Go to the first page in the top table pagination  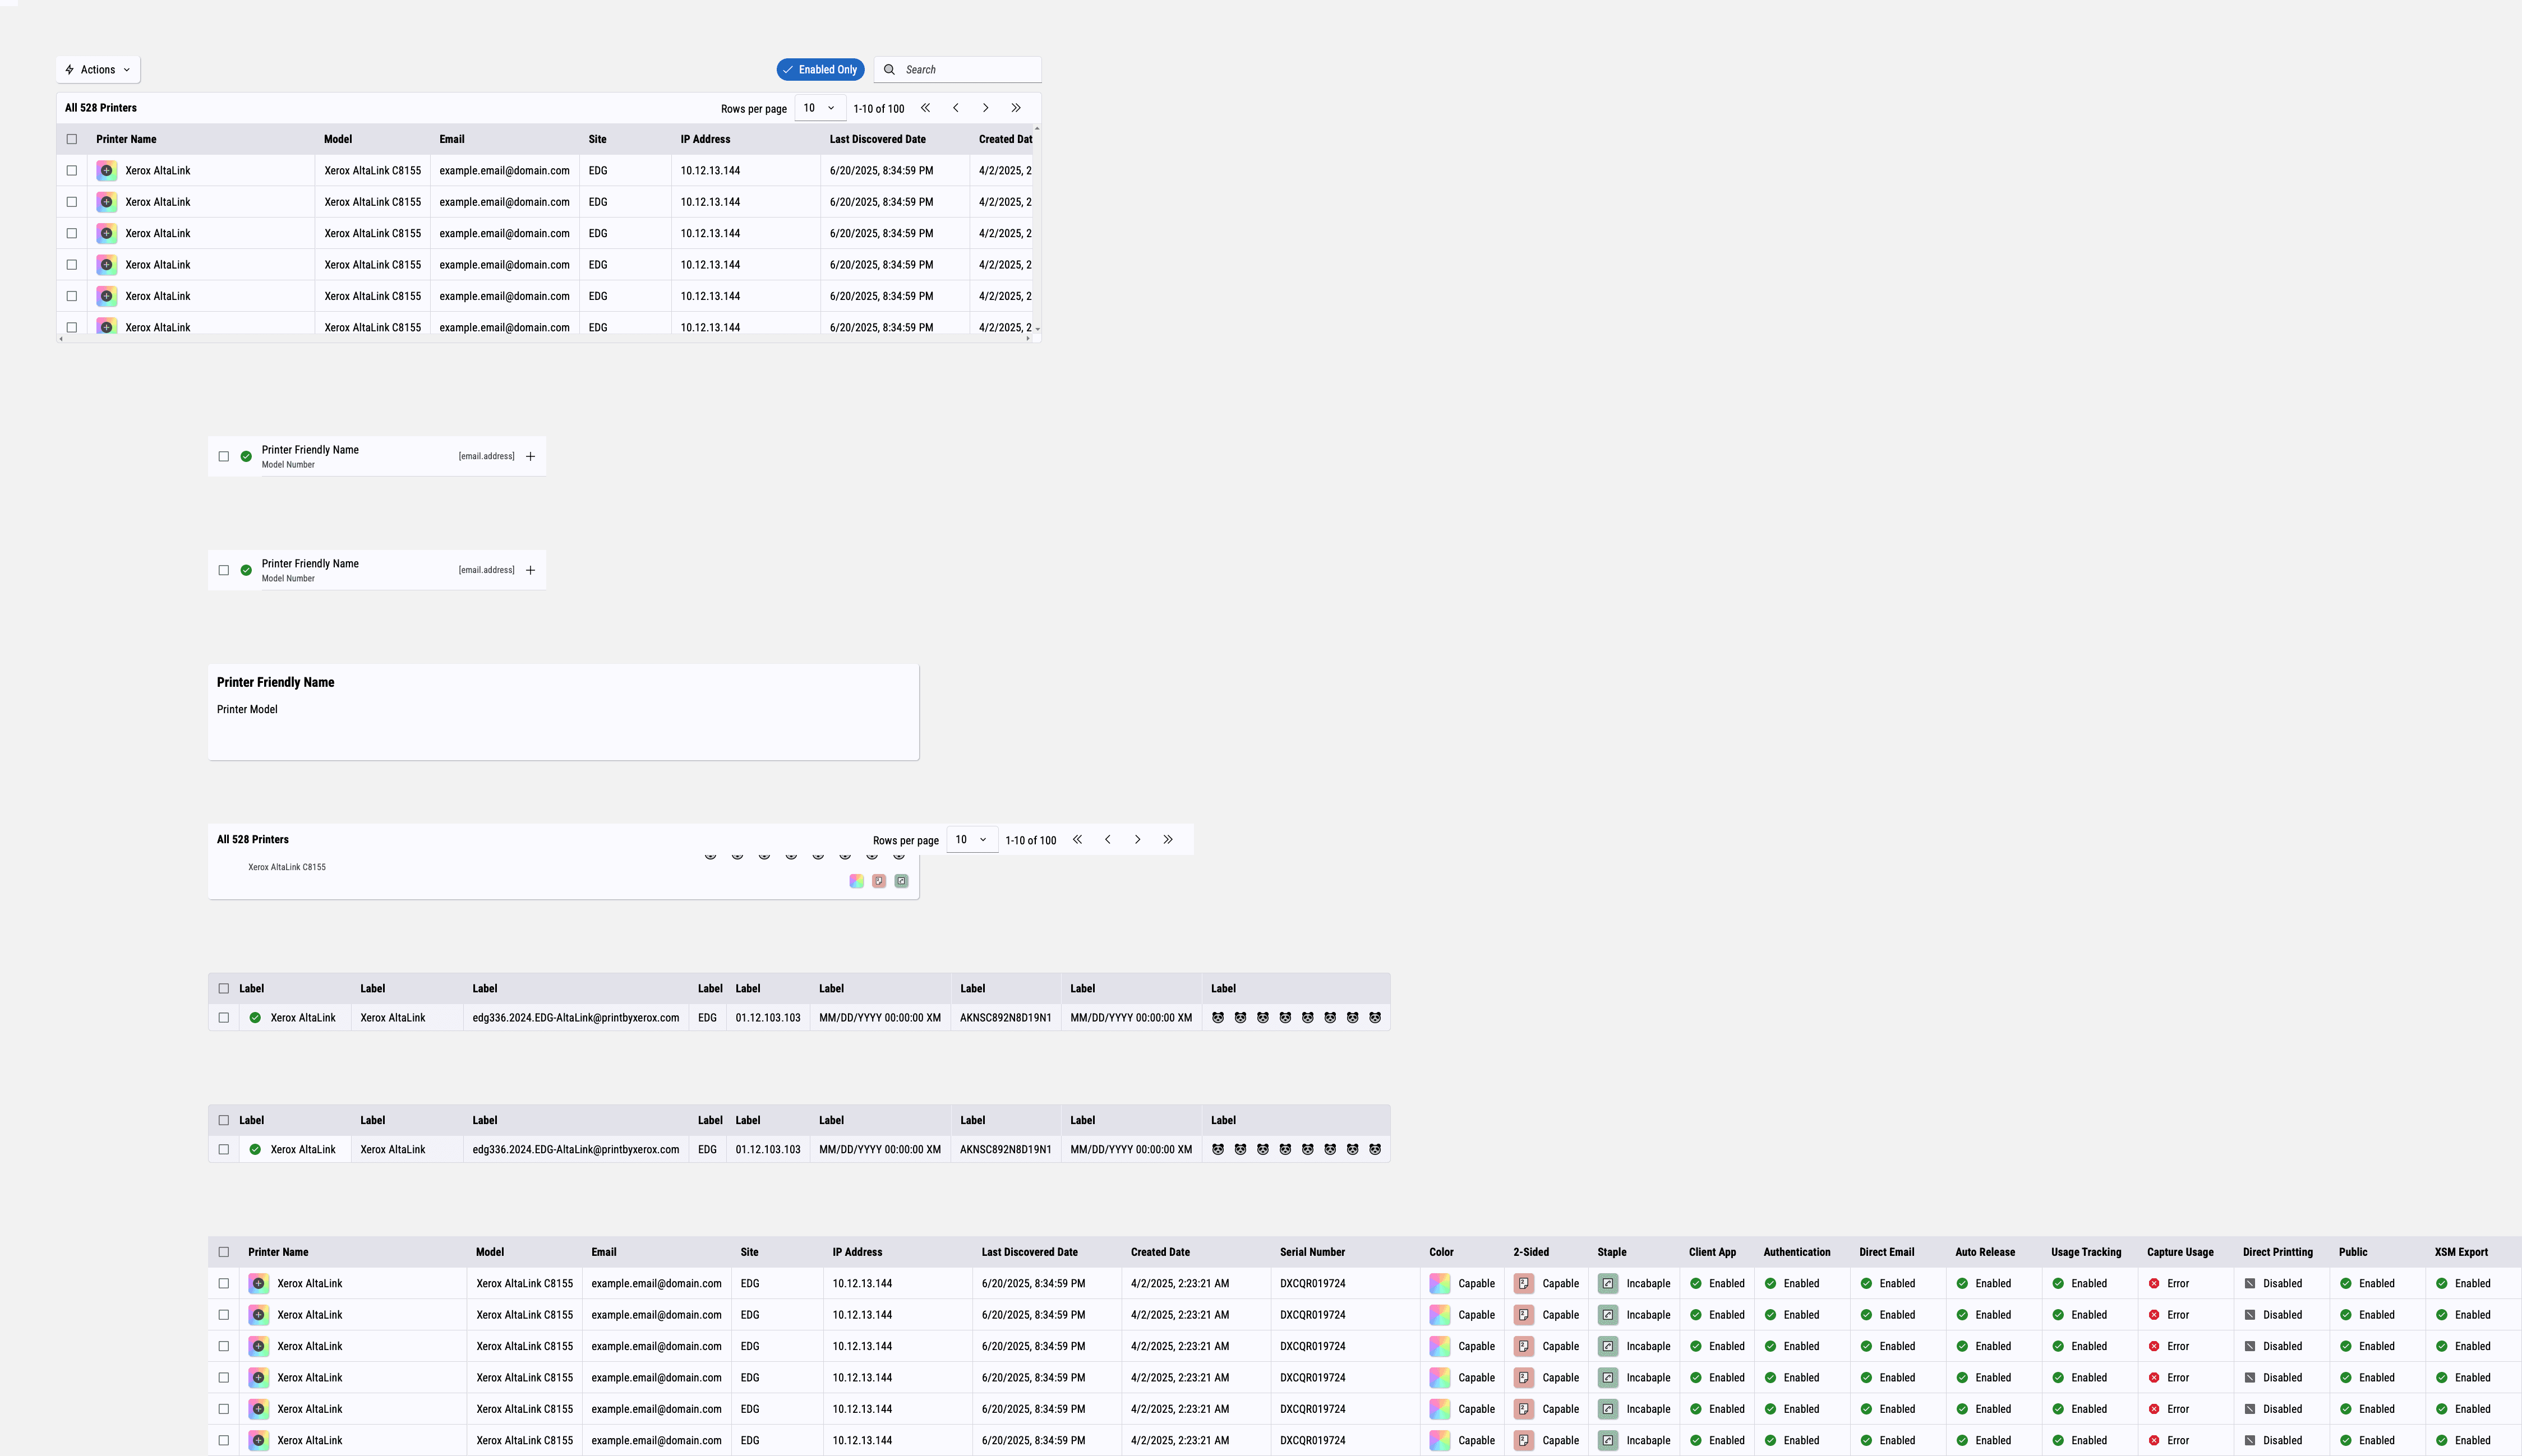pyautogui.click(x=925, y=108)
